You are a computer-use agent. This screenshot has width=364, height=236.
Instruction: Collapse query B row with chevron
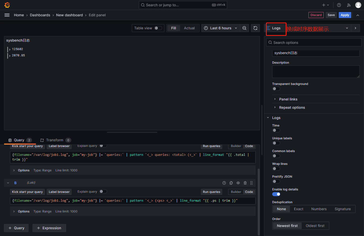point(8,183)
